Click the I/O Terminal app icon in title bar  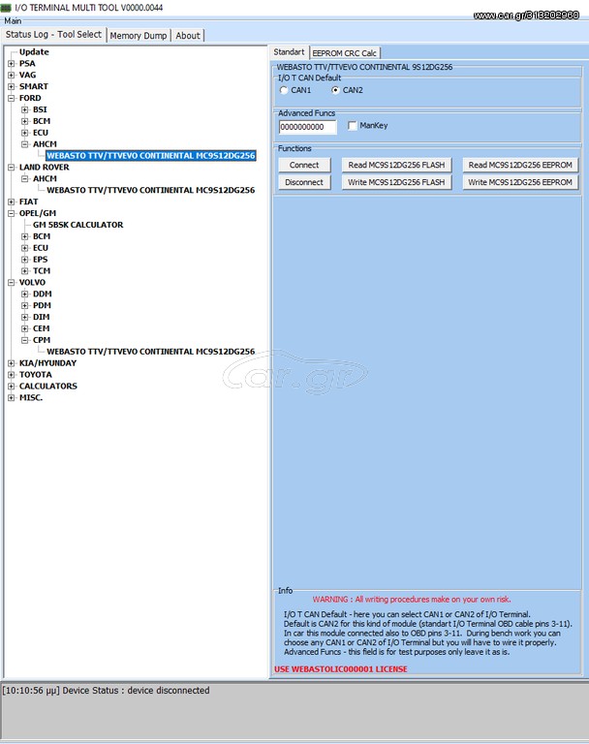(x=6, y=8)
